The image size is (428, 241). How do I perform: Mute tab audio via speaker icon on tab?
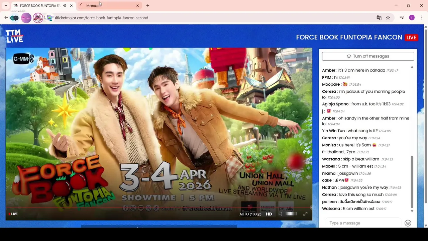65,6
